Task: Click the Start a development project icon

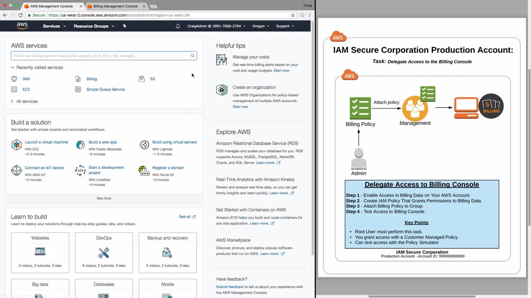Action: (80, 171)
